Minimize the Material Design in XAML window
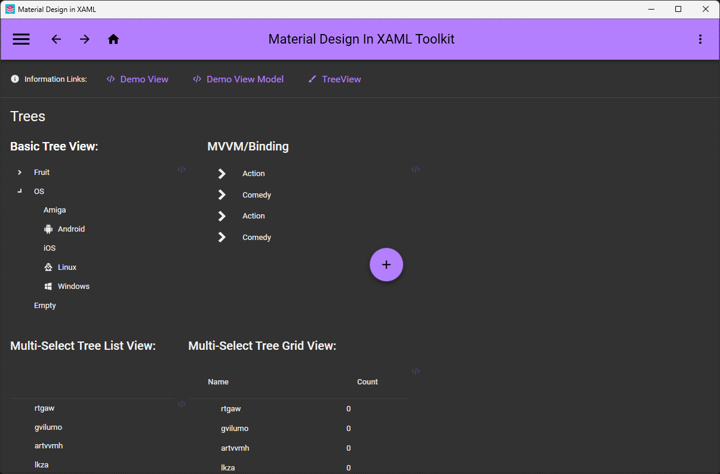Screen dimensions: 720x474 pos(651,9)
